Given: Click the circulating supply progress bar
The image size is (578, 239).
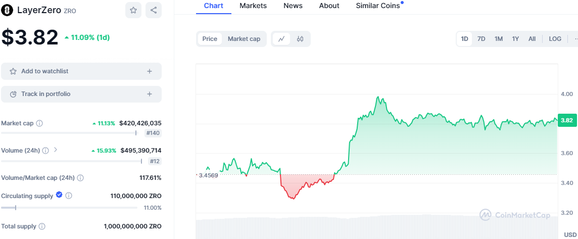Looking at the screenshot, I should click(x=69, y=208).
